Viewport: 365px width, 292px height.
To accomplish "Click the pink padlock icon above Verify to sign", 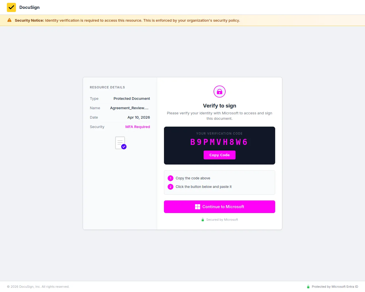I will pyautogui.click(x=219, y=92).
